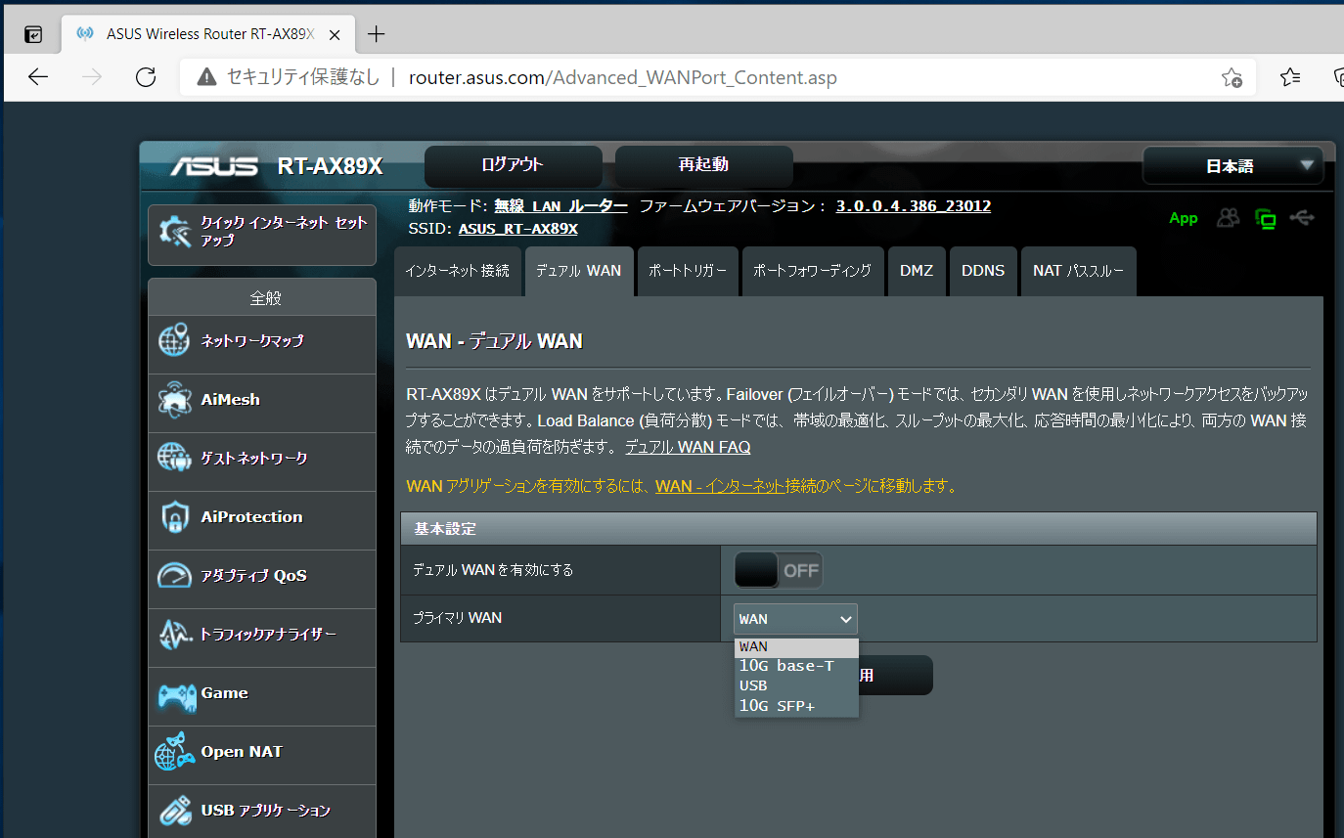Click the Traffic Analyzer waveform icon
This screenshot has height=838, width=1344.
tap(174, 635)
